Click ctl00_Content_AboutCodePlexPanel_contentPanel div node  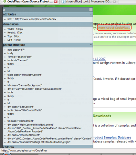[x=50, y=139]
